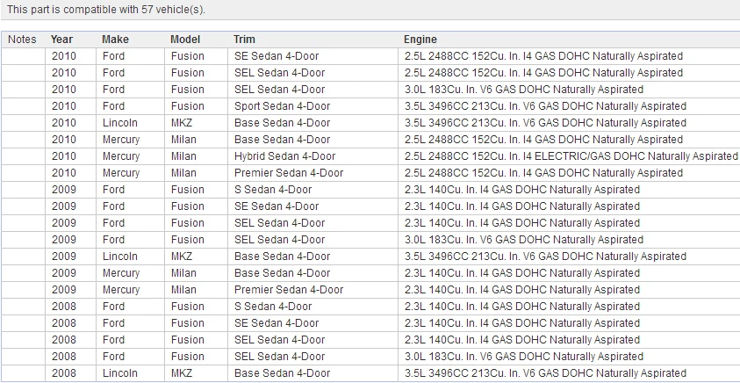740x383 pixels.
Task: Click the 2009 Lincoln MKZ Base Sedan row
Action: 370,256
